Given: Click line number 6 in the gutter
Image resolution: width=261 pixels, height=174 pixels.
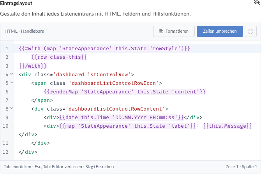Looking at the screenshot, I should point(7,91).
